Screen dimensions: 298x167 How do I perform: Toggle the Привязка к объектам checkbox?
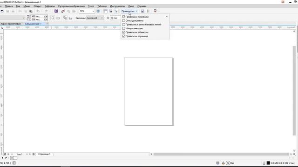click(124, 32)
